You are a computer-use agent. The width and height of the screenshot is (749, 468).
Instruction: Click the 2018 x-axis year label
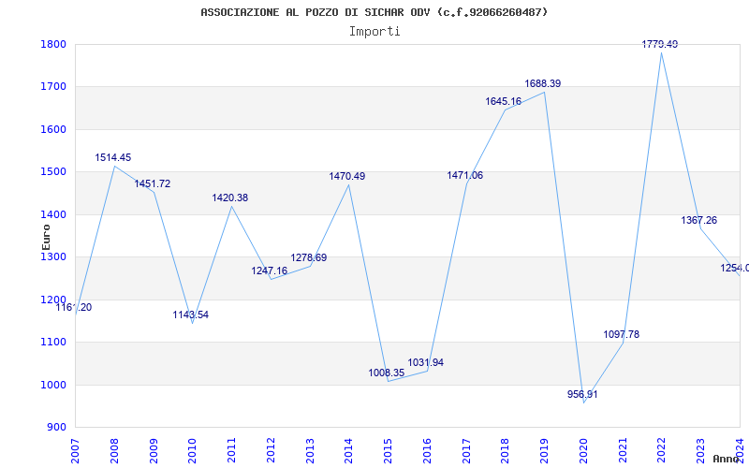pyautogui.click(x=506, y=450)
